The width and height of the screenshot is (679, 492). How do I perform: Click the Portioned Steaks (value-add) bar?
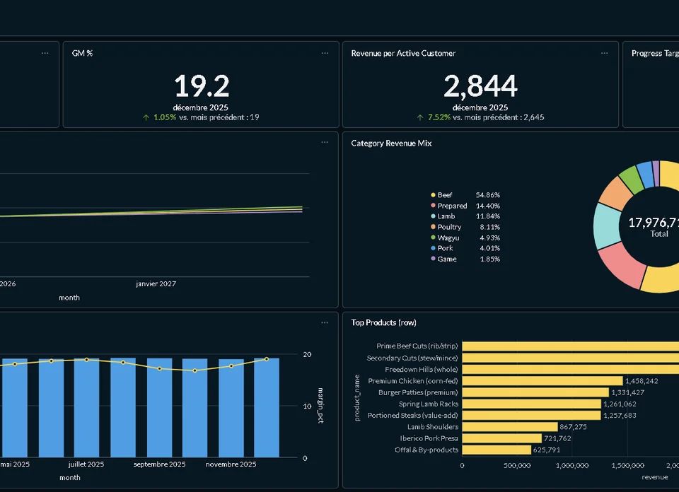tap(531, 416)
